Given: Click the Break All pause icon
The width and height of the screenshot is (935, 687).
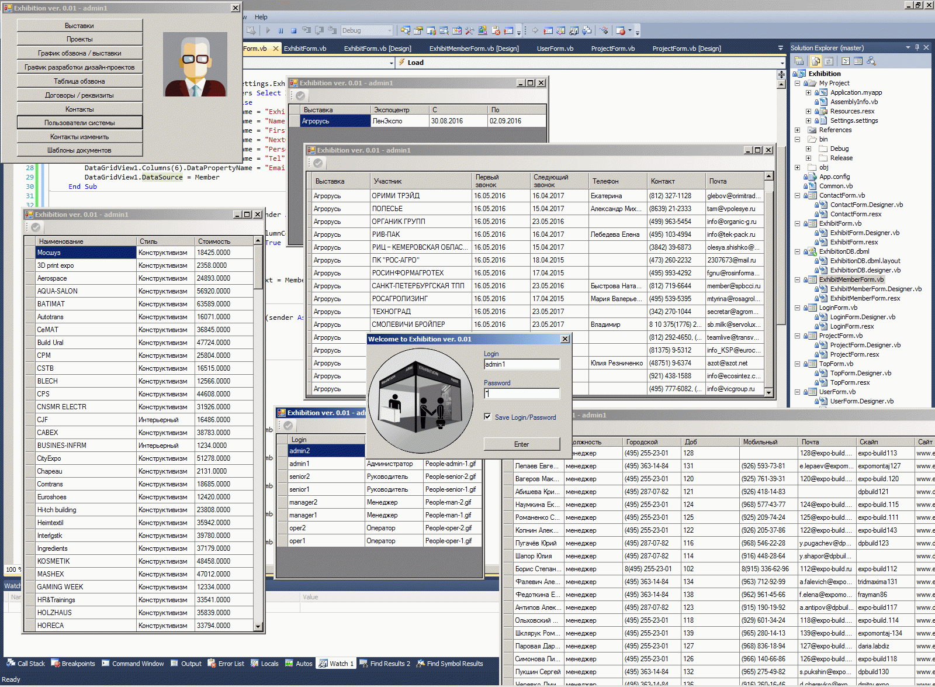Looking at the screenshot, I should point(281,30).
